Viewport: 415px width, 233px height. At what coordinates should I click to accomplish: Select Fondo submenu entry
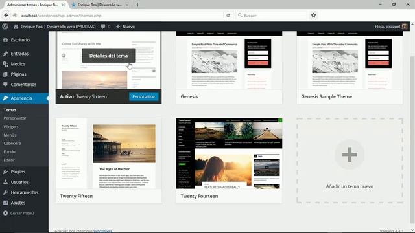point(9,151)
